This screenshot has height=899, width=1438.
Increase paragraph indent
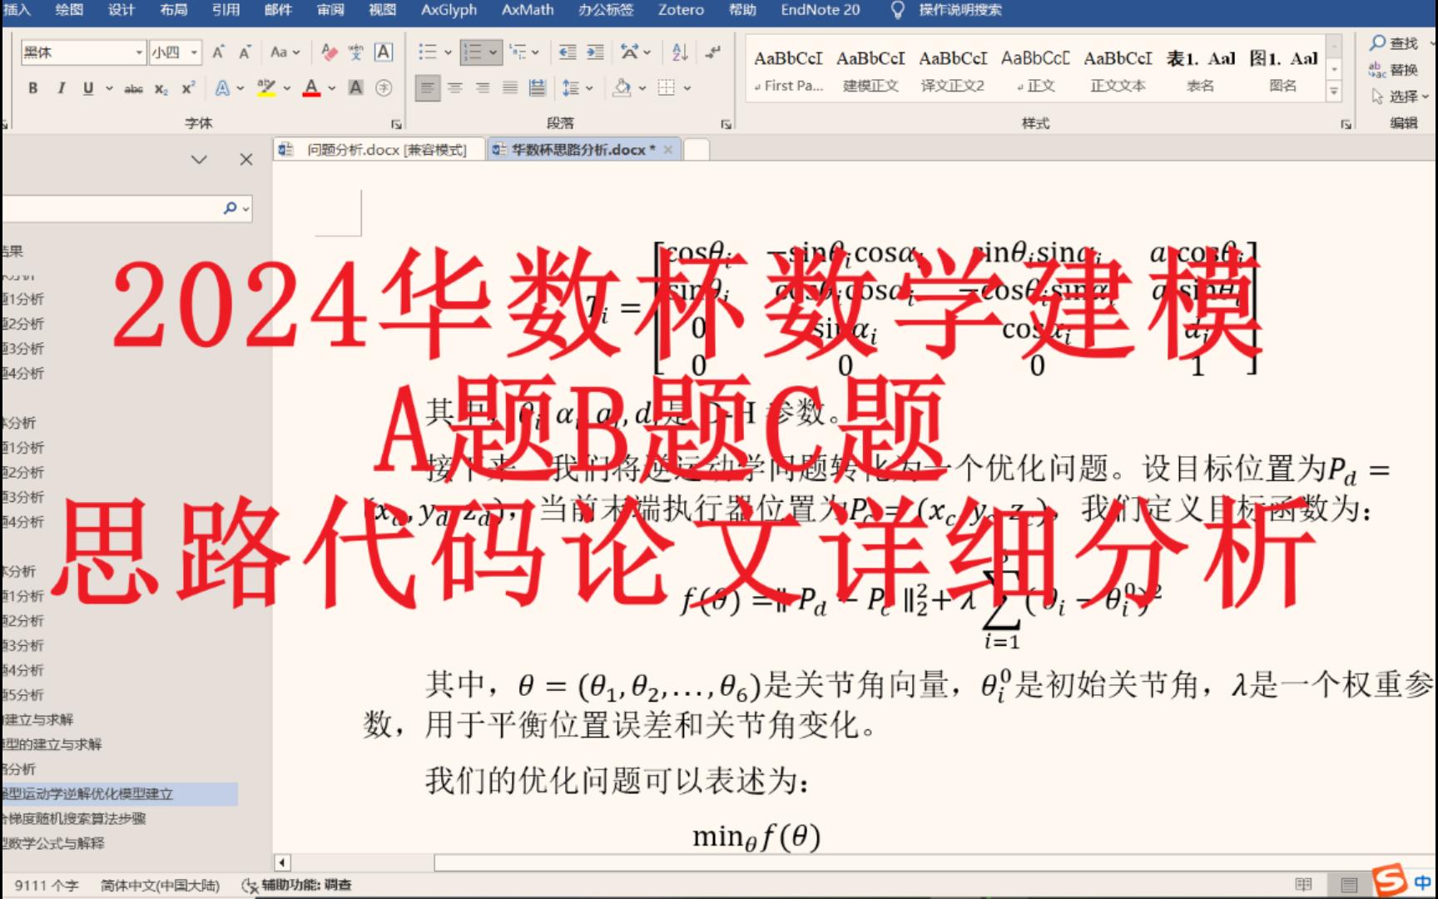pos(595,52)
